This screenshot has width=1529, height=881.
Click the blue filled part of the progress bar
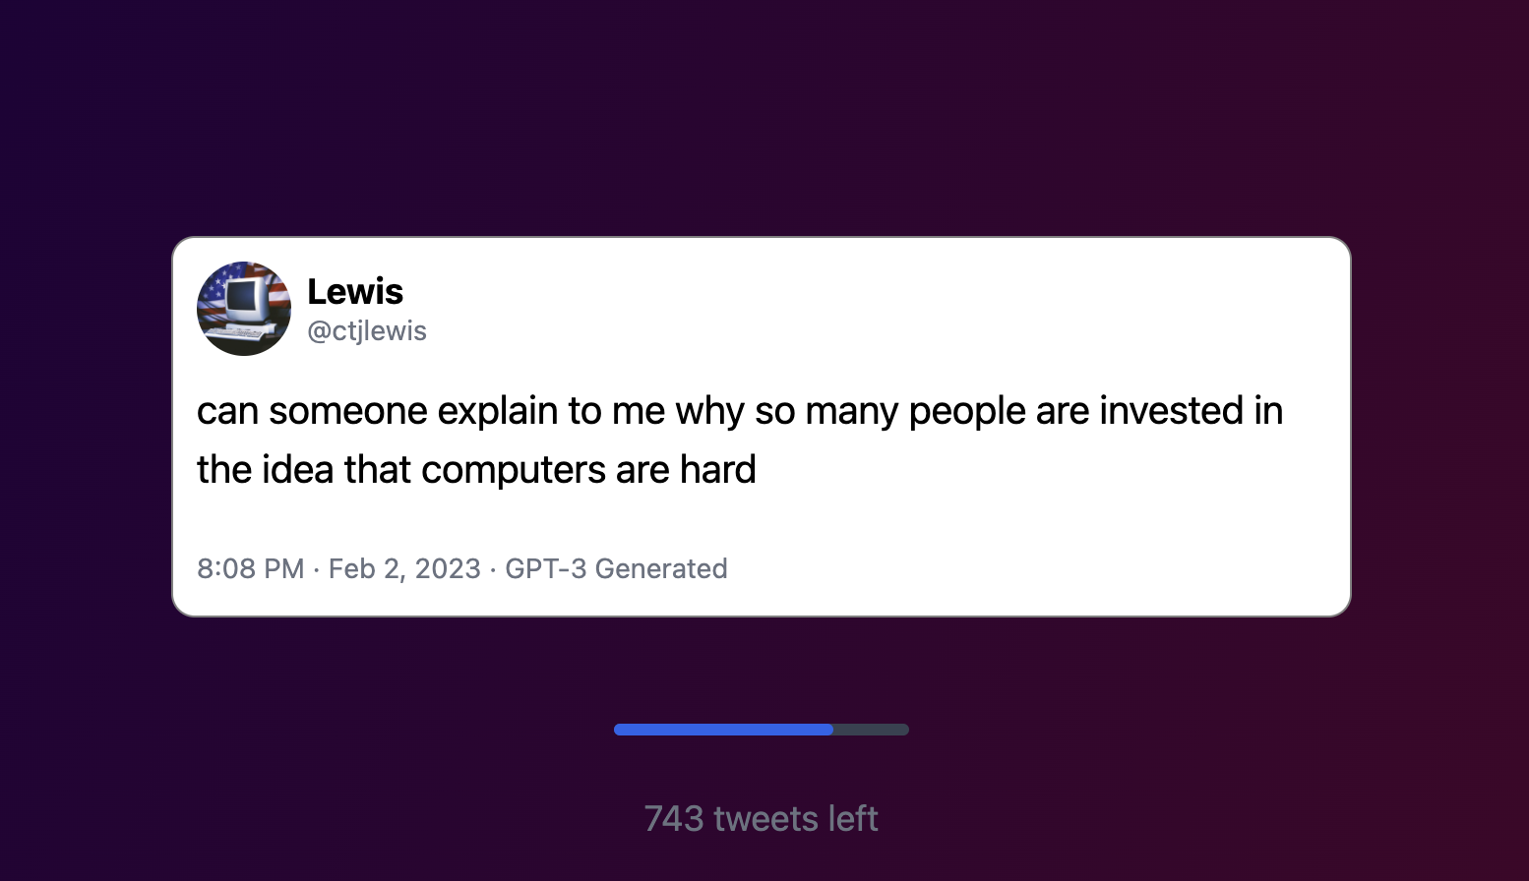(x=723, y=730)
